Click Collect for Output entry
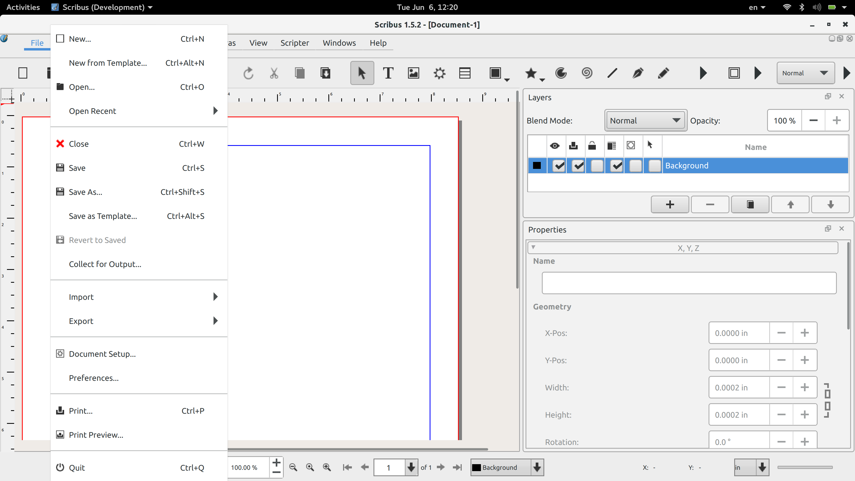The height and width of the screenshot is (481, 855). coord(105,264)
